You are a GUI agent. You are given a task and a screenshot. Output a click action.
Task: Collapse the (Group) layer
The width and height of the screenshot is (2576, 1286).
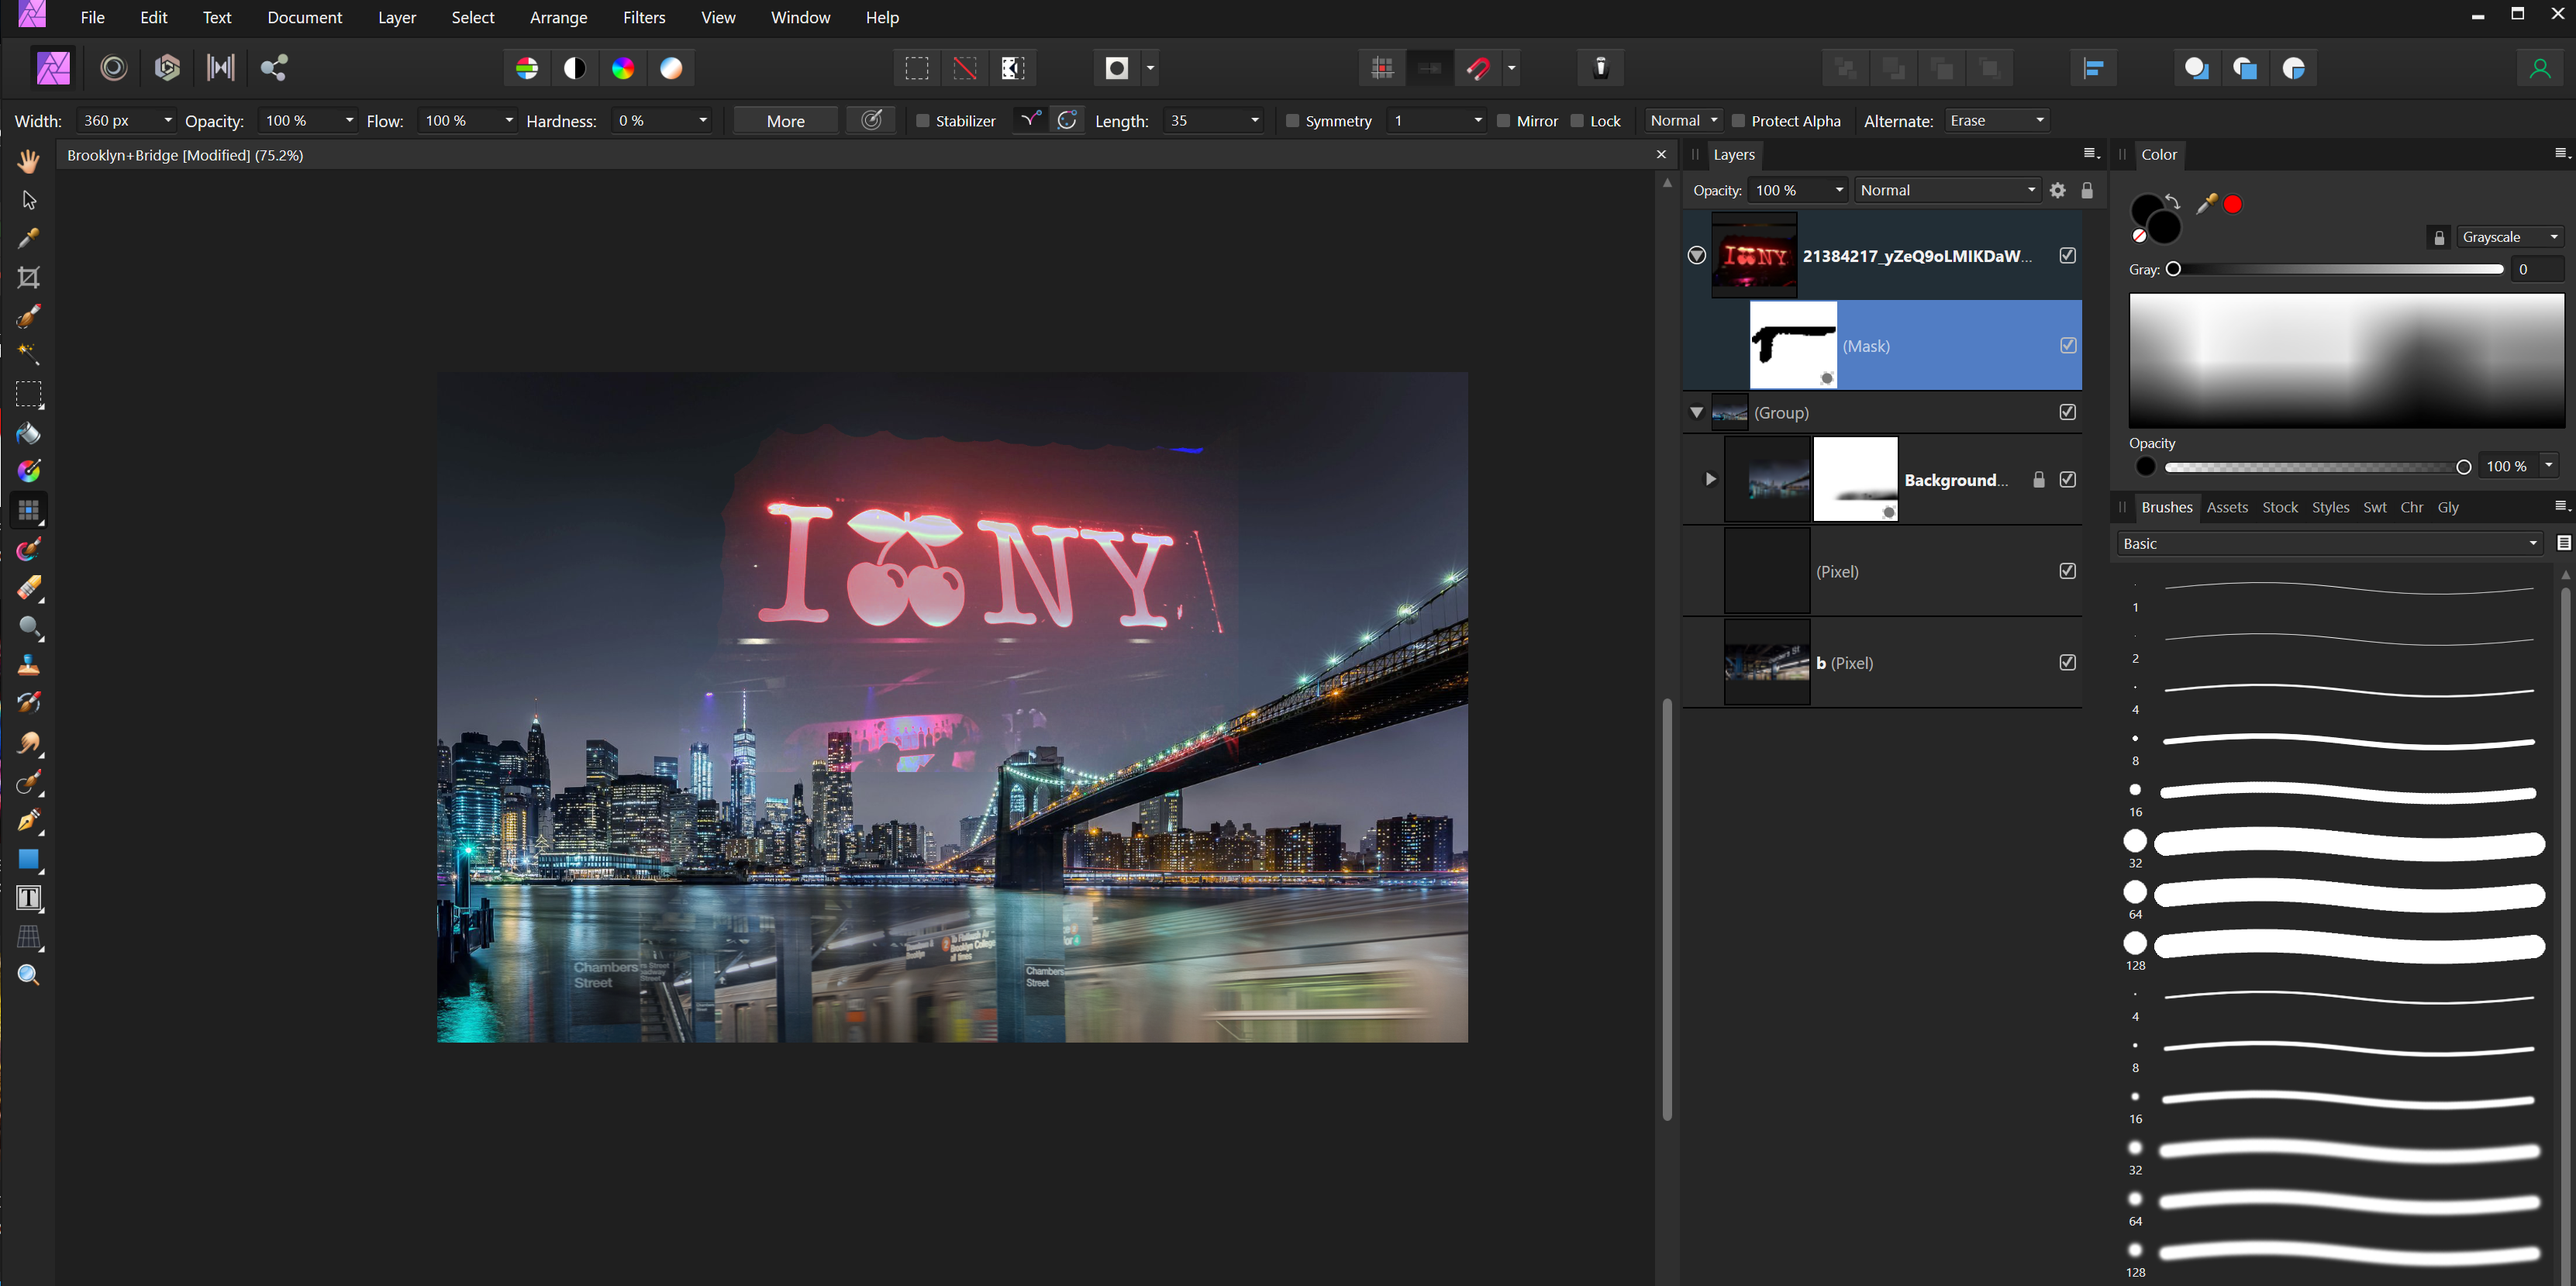[x=1696, y=412]
